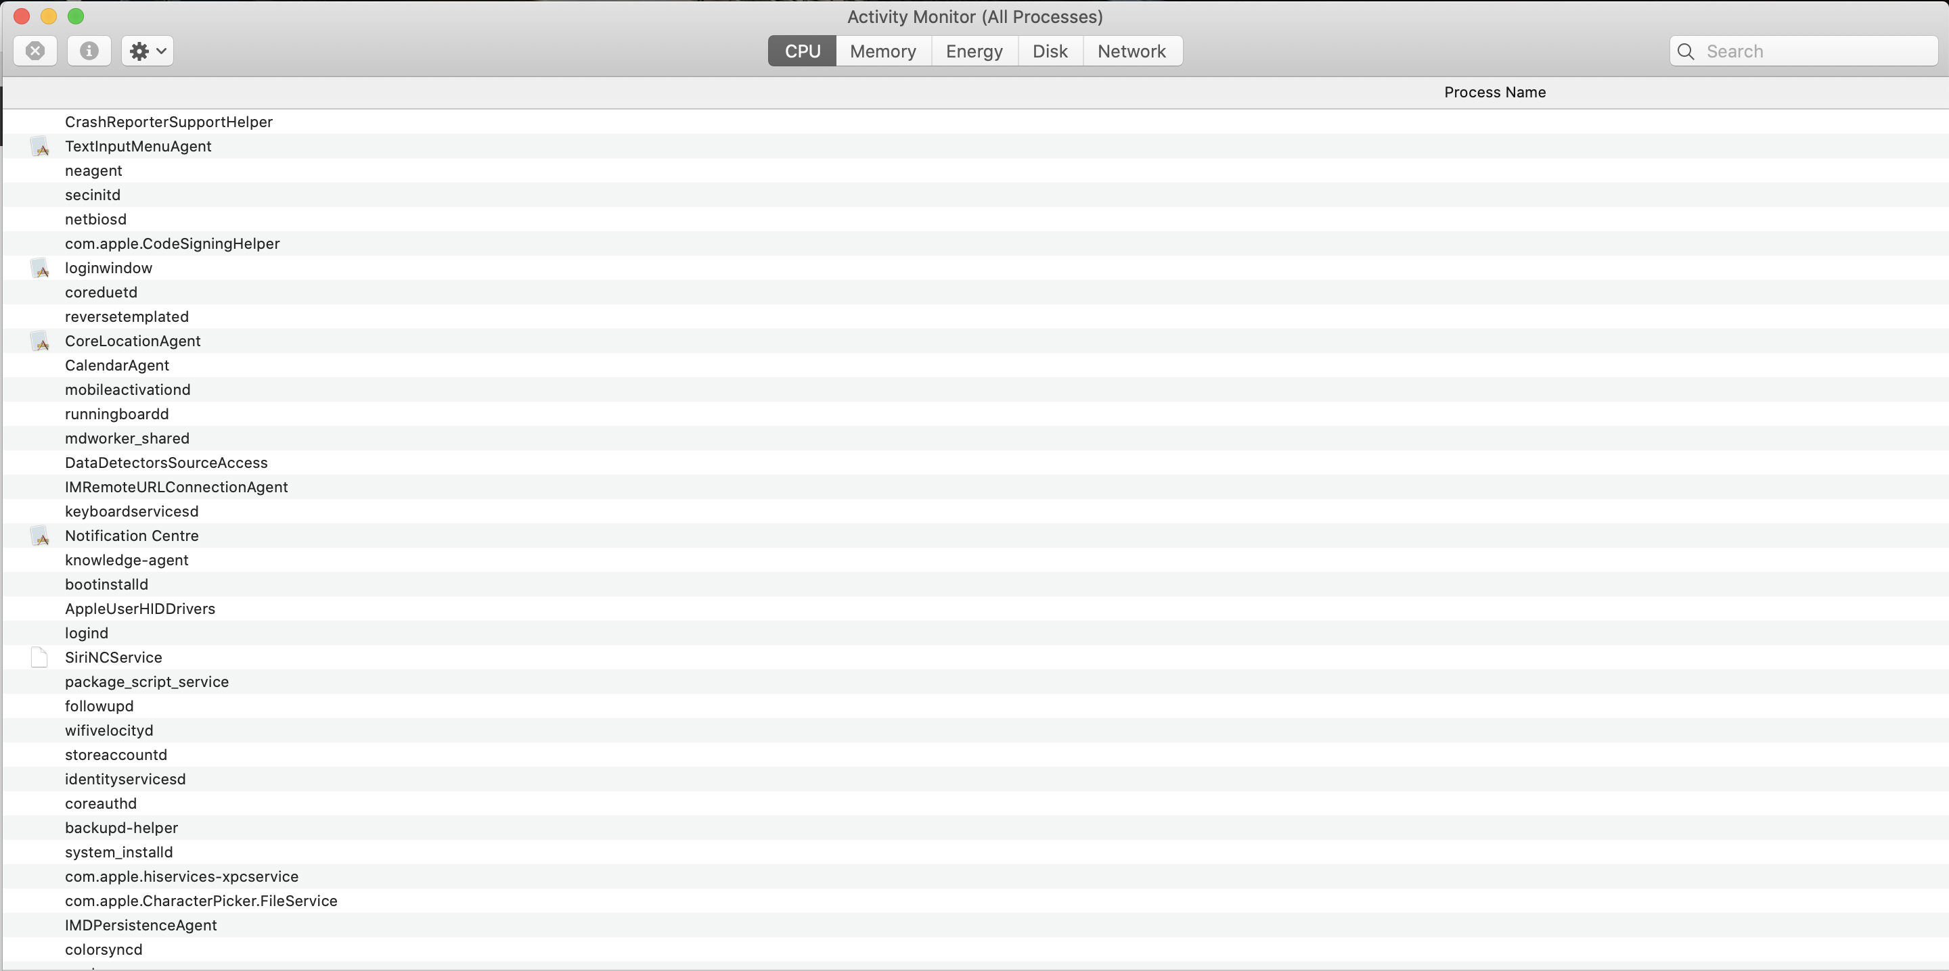Click the CoreLocationAgent application icon

pyautogui.click(x=40, y=341)
